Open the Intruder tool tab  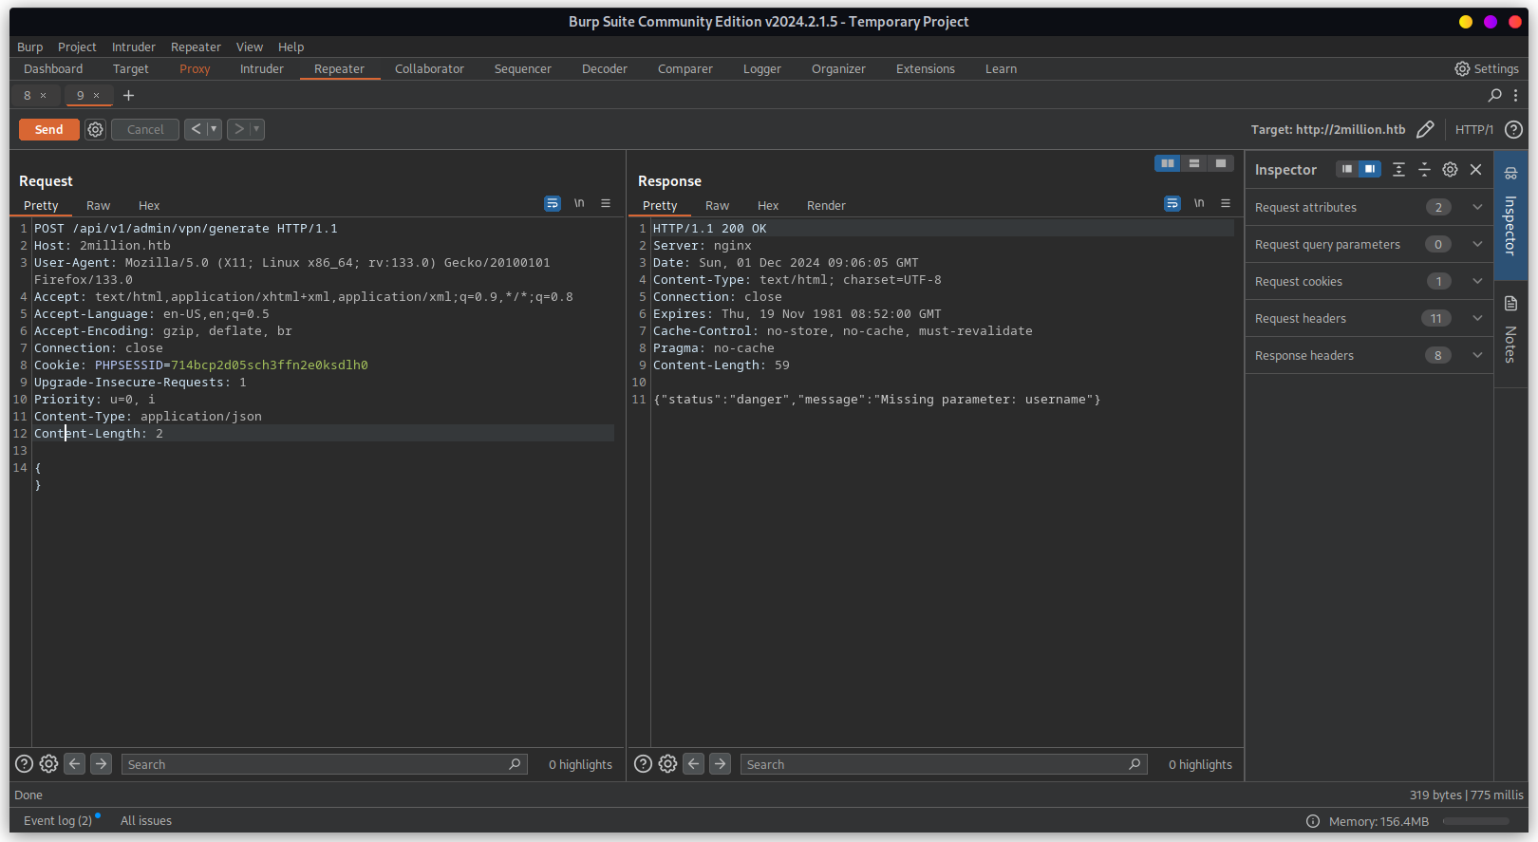click(x=261, y=68)
